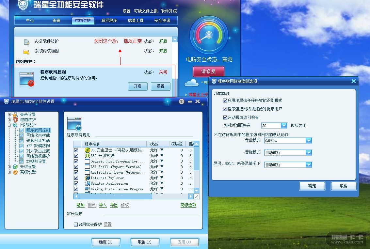Collapse the 网络防护 tree node
370x249 pixels.
point(9,125)
